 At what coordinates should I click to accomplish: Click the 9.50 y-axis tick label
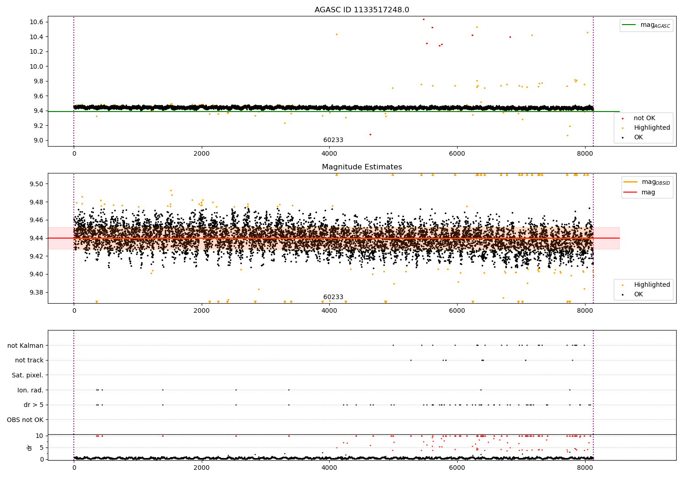[37, 184]
